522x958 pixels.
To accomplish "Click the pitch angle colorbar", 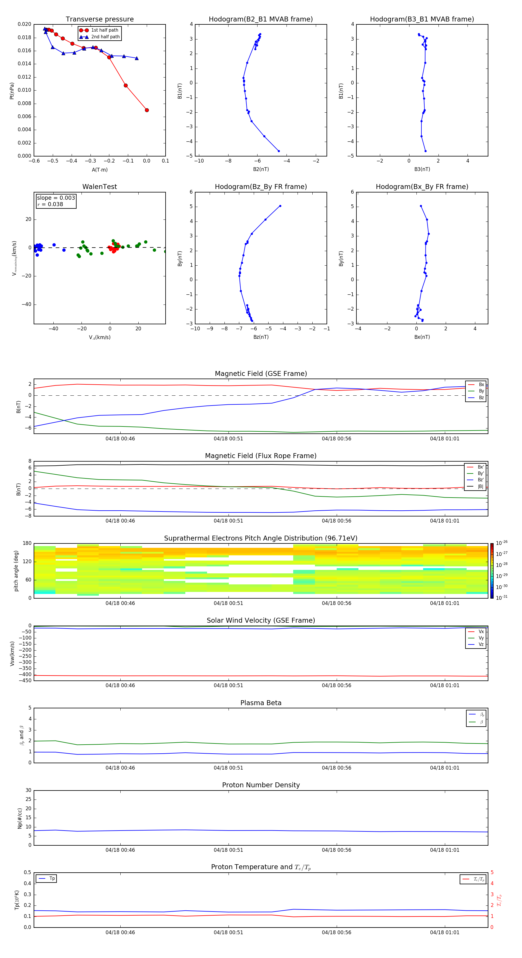I will click(x=492, y=571).
